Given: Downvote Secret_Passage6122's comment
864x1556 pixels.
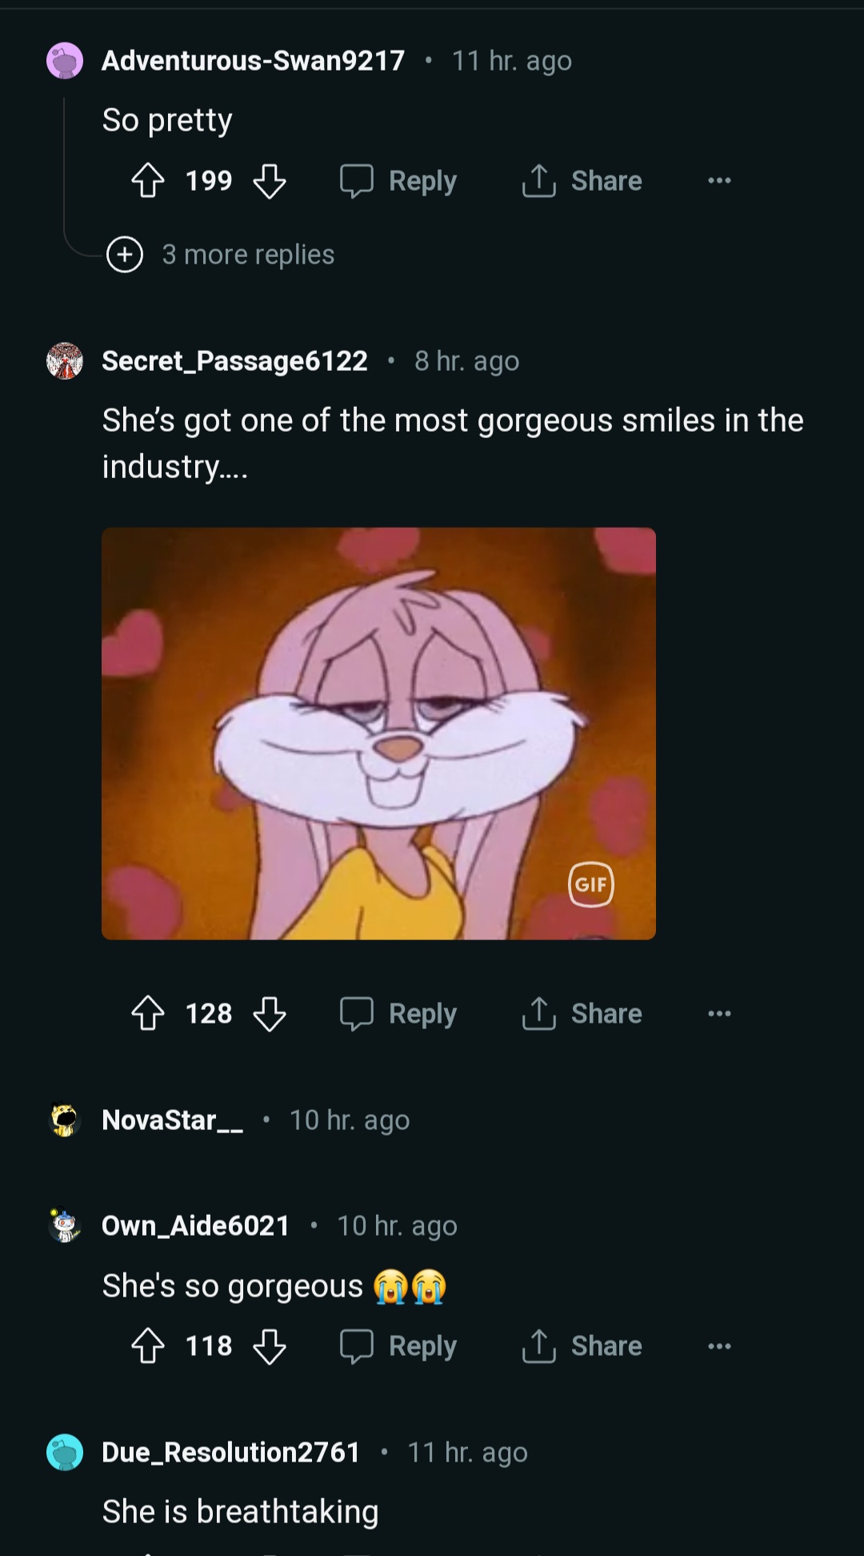Looking at the screenshot, I should click(270, 1014).
